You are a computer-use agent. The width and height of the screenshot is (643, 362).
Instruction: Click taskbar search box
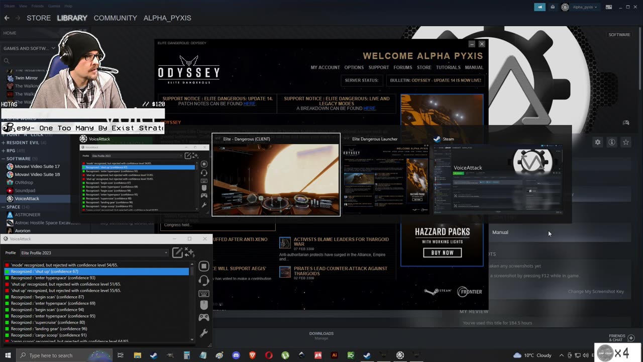tap(65, 355)
